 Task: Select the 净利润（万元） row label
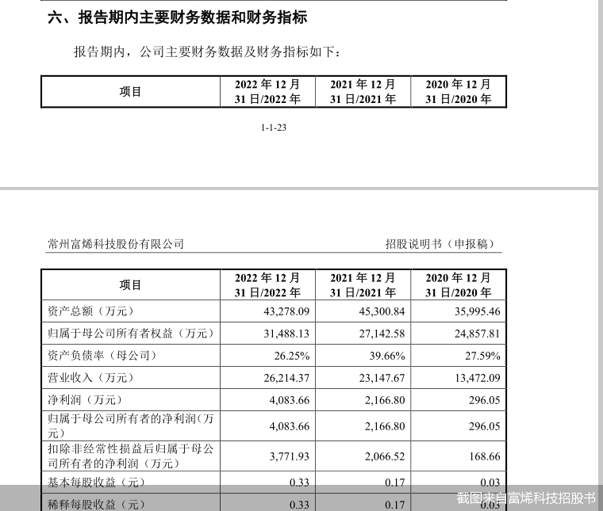[x=80, y=400]
